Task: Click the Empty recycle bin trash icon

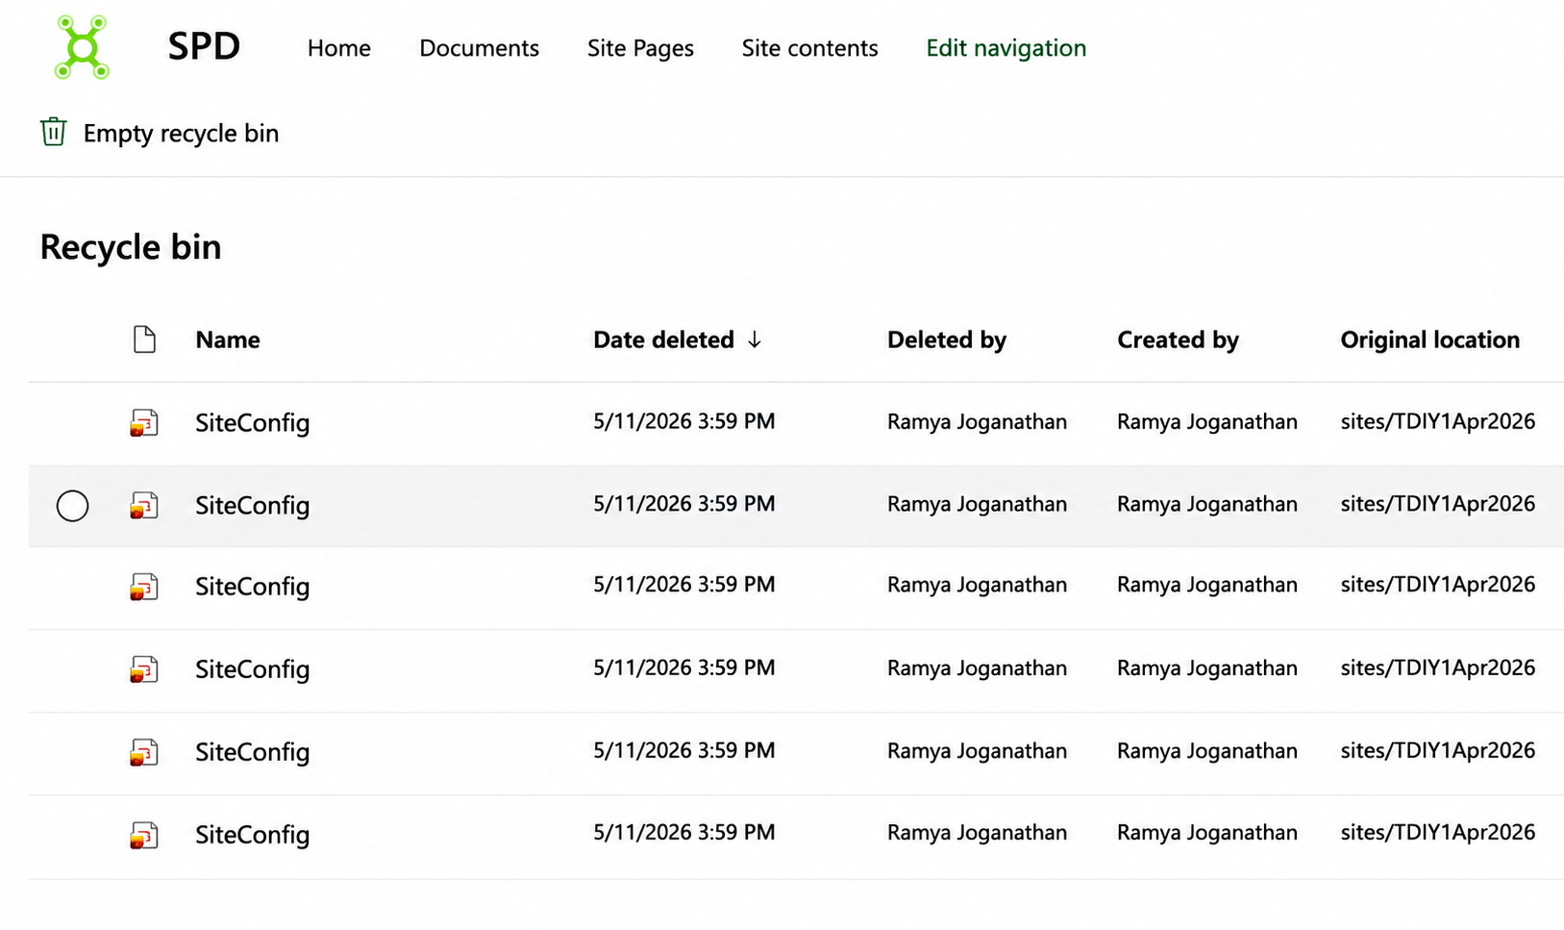Action: tap(53, 132)
